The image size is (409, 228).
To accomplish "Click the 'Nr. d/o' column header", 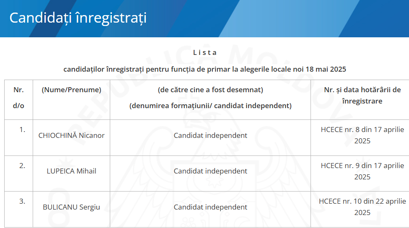I will 18,98.
